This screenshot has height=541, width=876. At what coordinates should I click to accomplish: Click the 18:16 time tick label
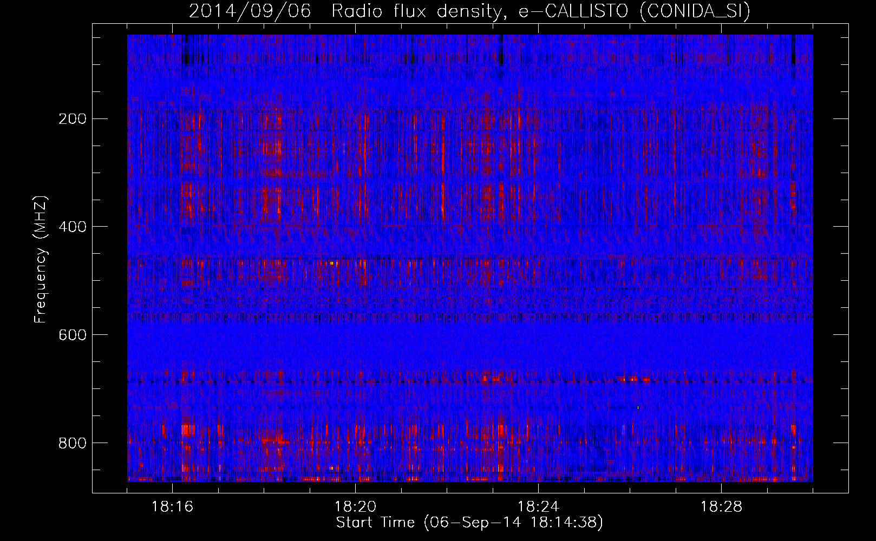pyautogui.click(x=173, y=507)
